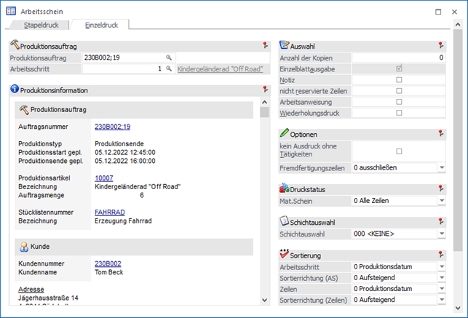Click the lookup icon next to Arbeitsschritt
The width and height of the screenshot is (468, 318).
tap(168, 68)
